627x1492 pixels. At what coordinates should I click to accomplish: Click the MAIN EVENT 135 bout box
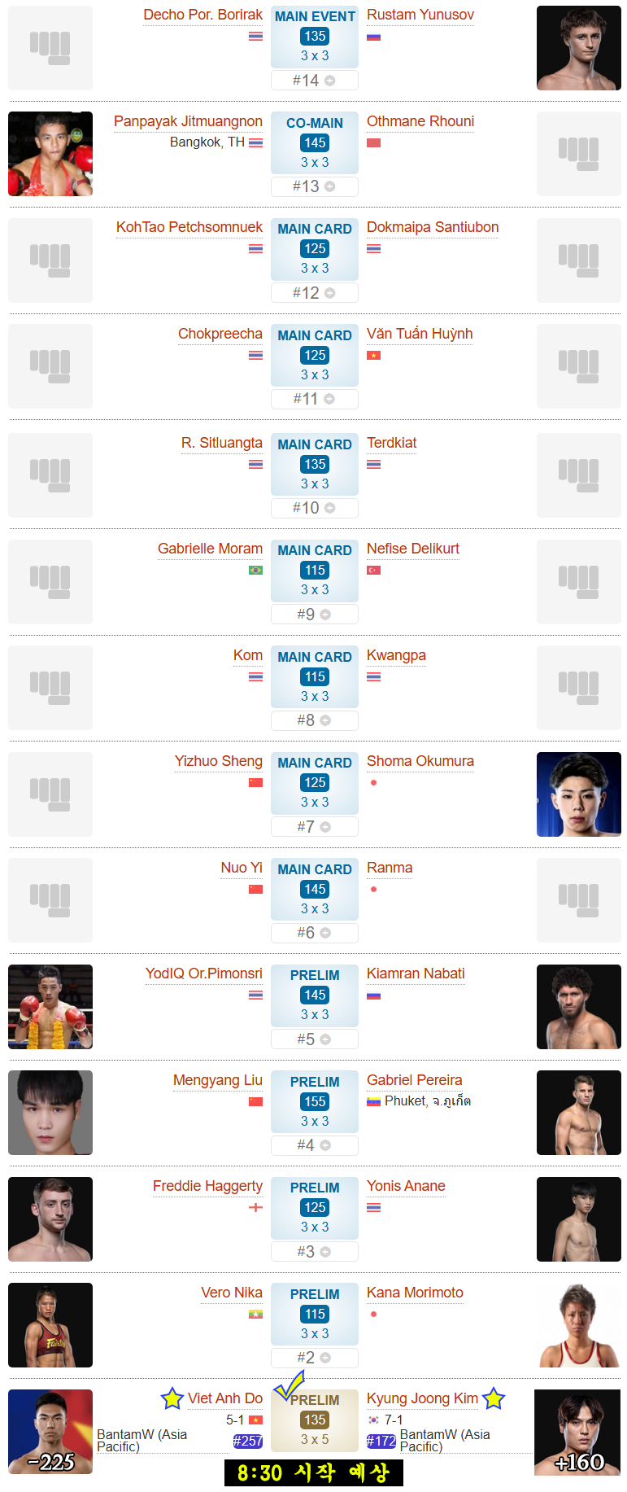[x=315, y=37]
